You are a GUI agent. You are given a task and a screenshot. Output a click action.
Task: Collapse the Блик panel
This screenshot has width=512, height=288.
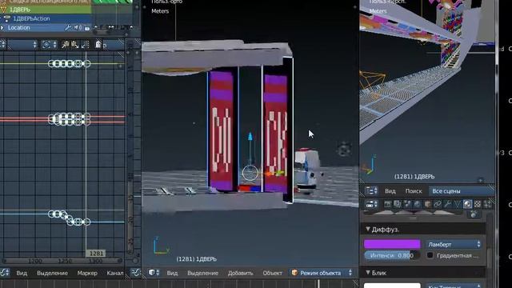(368, 272)
